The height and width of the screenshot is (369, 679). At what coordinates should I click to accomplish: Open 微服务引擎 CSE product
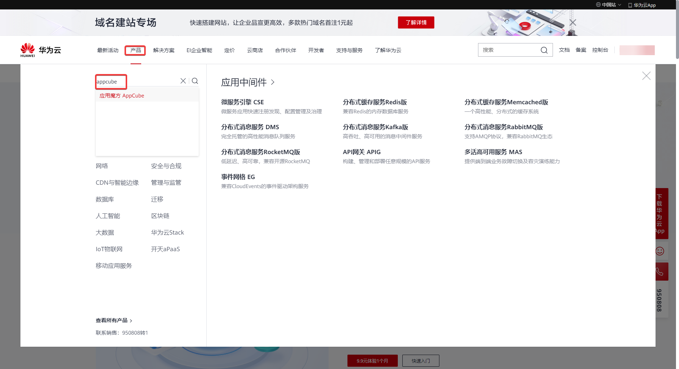pyautogui.click(x=243, y=102)
